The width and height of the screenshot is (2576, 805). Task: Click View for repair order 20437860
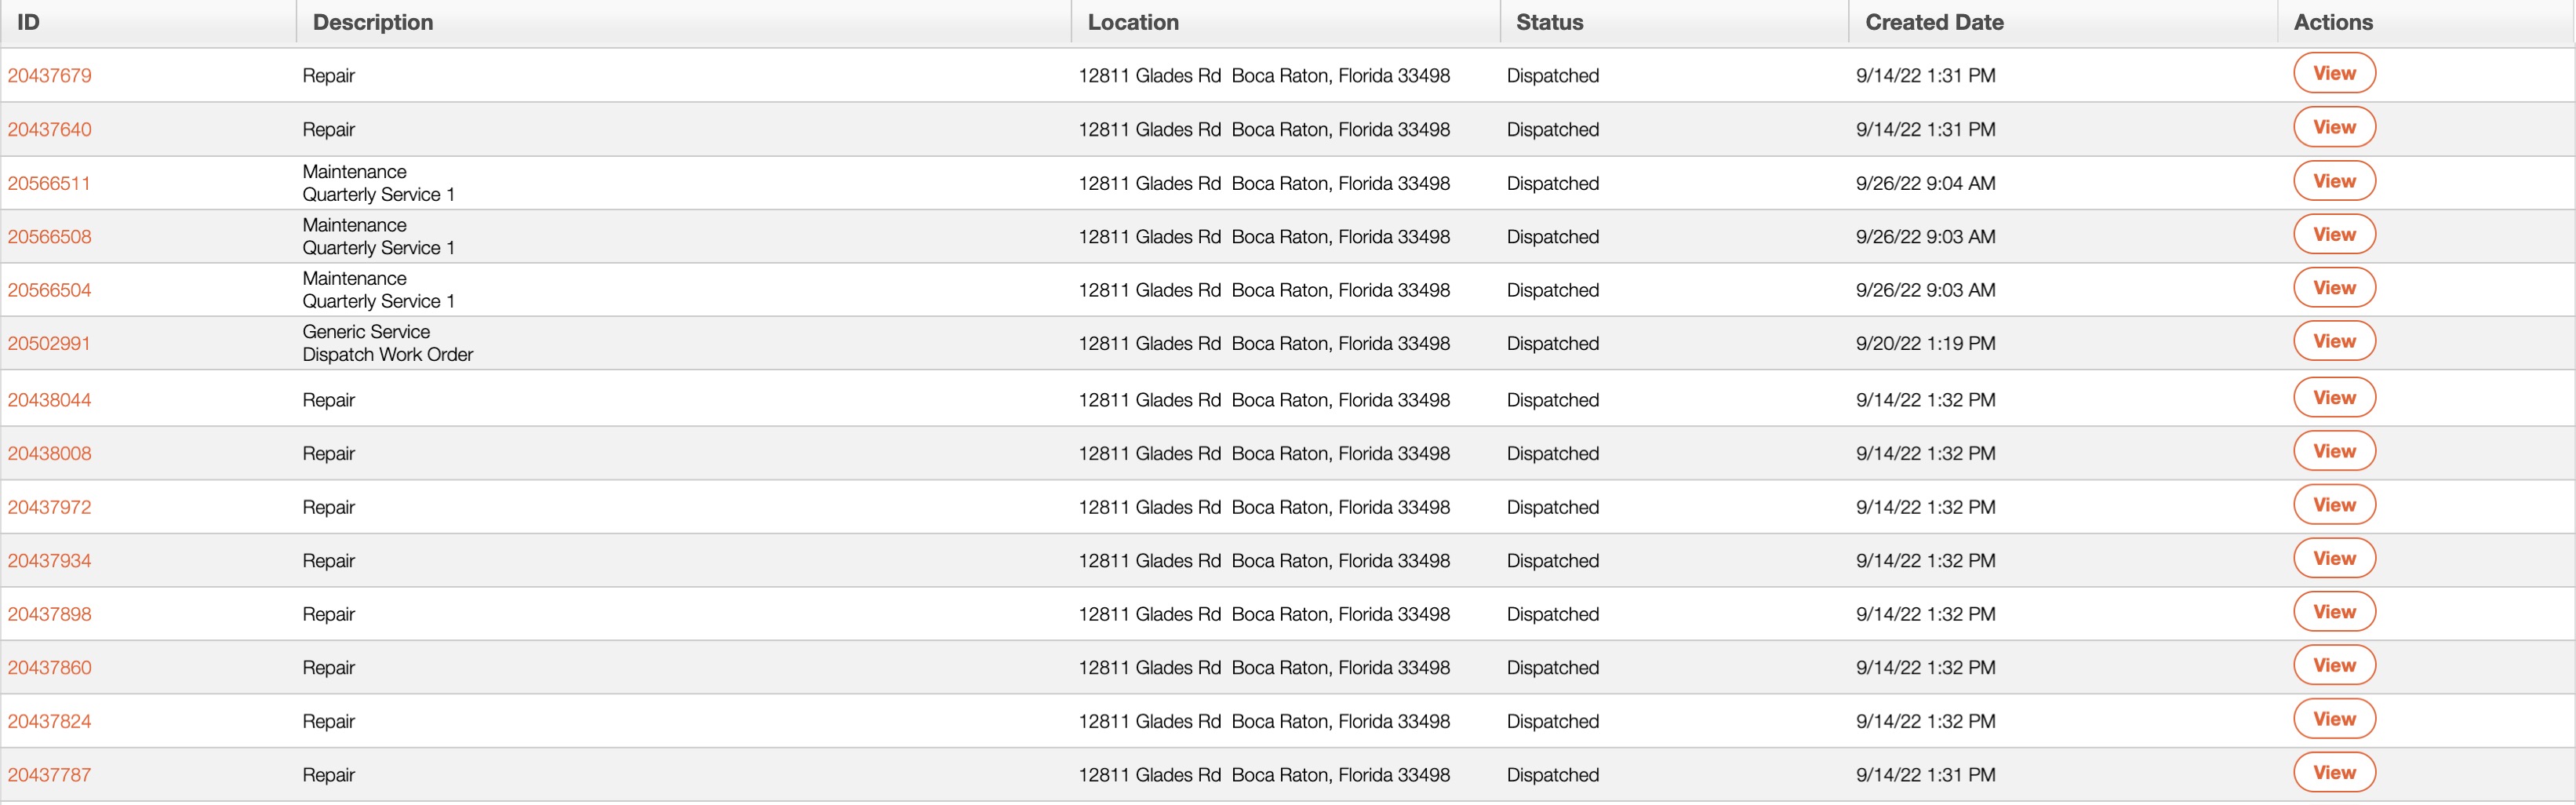tap(2333, 666)
